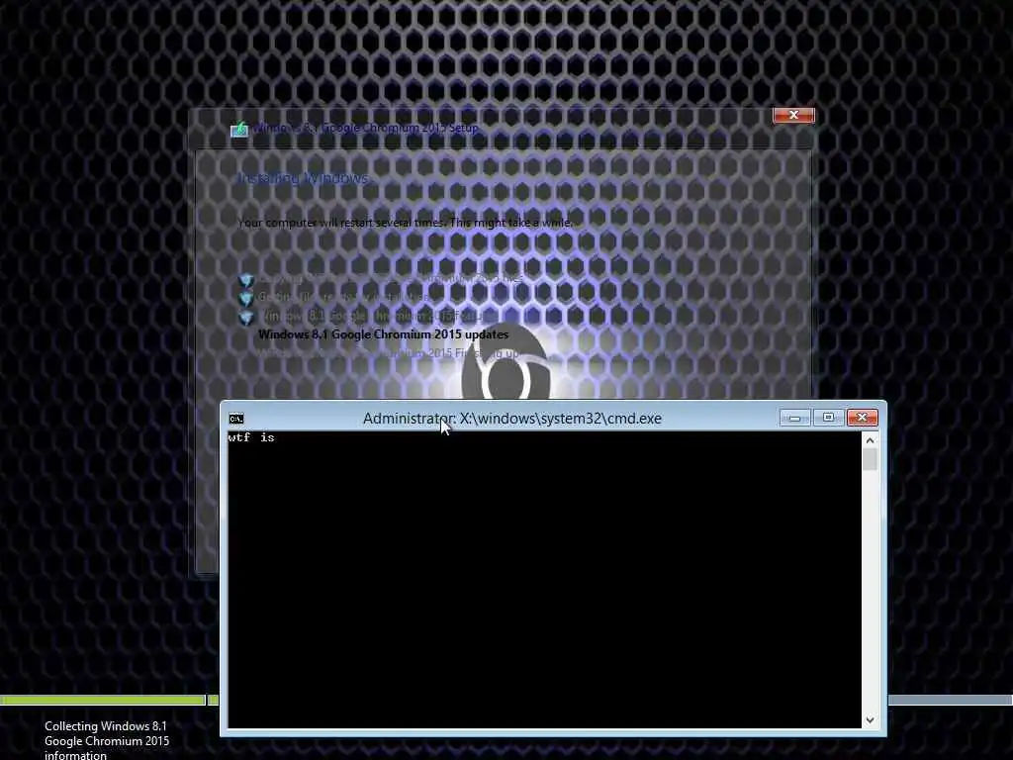The width and height of the screenshot is (1013, 760).
Task: Click the Chromium logo in Setup window
Action: pyautogui.click(x=505, y=362)
